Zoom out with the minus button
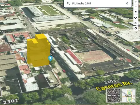 point(136,7)
